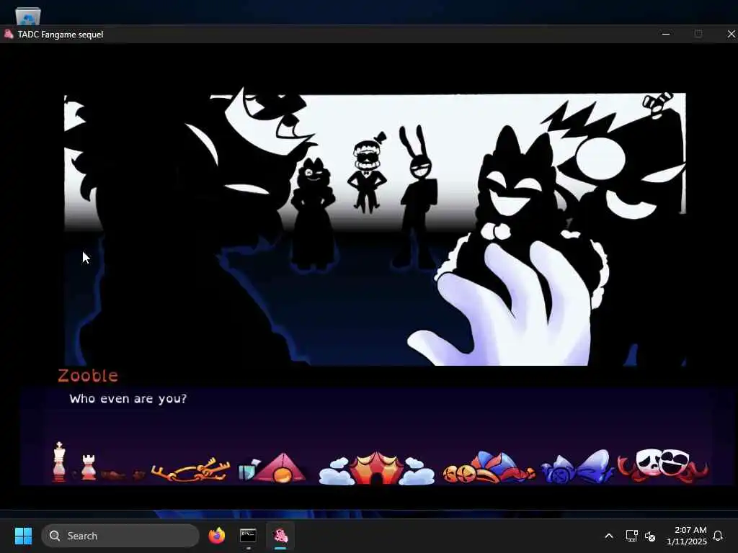
Task: Close the TADC Fangame sequel window
Action: tap(731, 35)
